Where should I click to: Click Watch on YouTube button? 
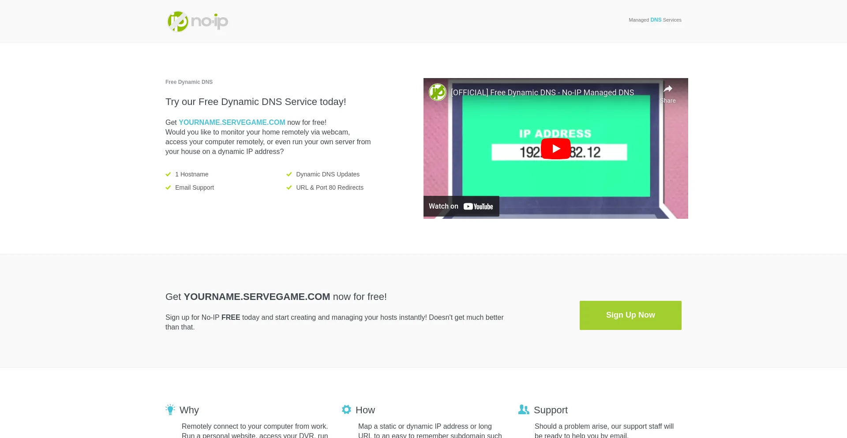point(461,206)
